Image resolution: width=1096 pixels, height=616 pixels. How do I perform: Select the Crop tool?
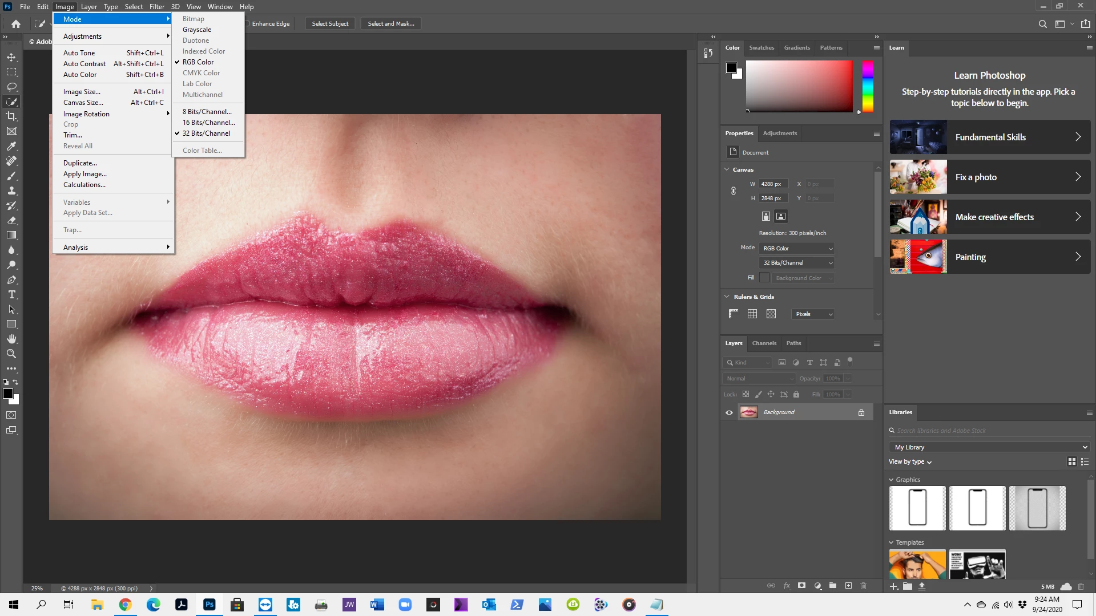(11, 116)
